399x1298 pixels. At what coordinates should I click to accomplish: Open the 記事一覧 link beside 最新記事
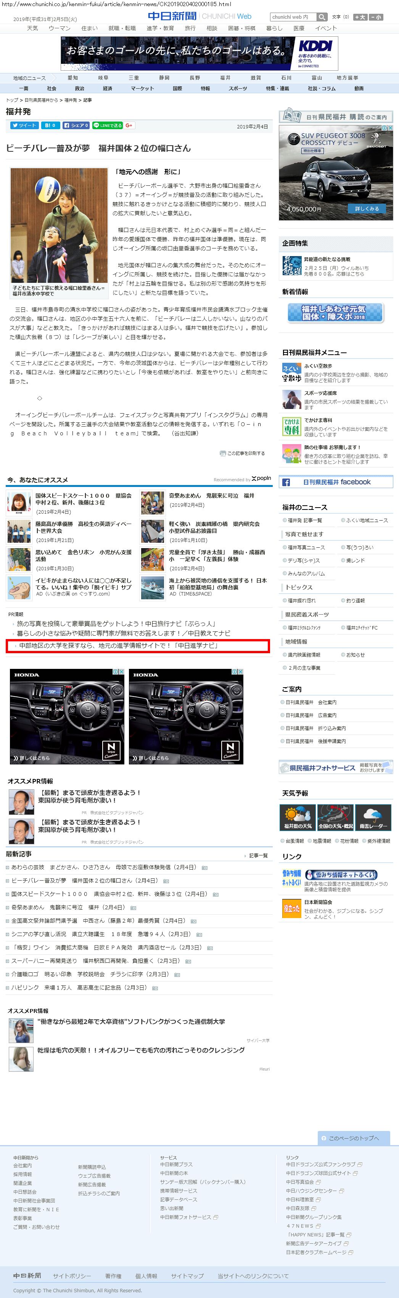pyautogui.click(x=258, y=855)
